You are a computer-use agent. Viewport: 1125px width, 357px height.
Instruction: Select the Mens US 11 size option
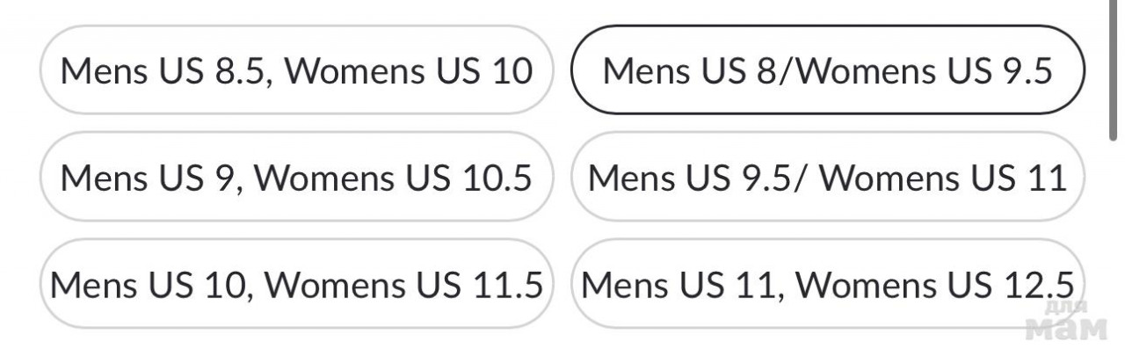tap(828, 284)
